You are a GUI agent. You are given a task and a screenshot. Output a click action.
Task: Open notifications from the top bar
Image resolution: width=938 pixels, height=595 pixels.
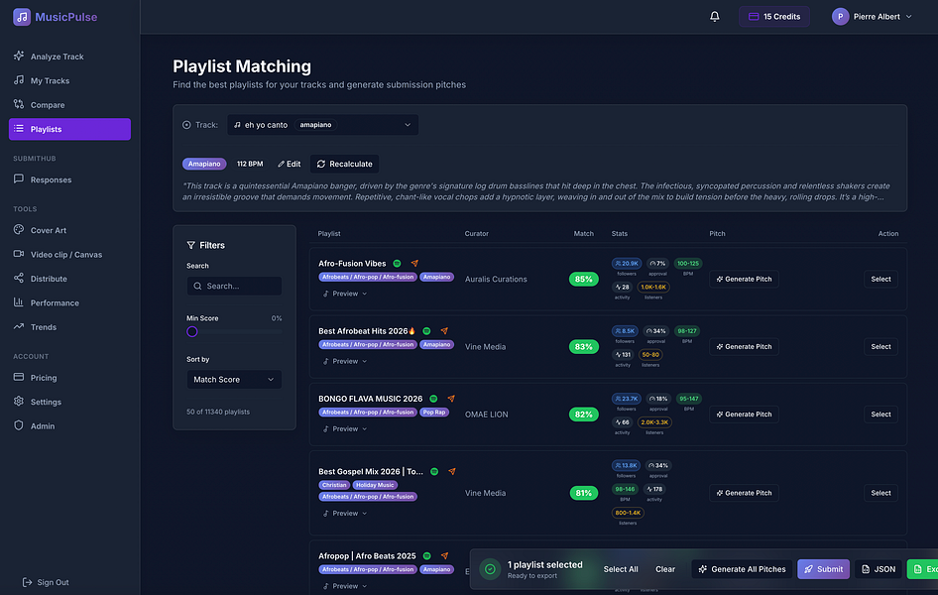point(714,16)
